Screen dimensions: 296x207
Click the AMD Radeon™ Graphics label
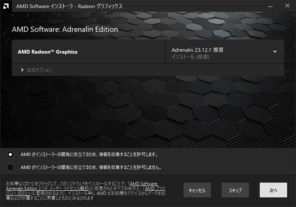48,52
